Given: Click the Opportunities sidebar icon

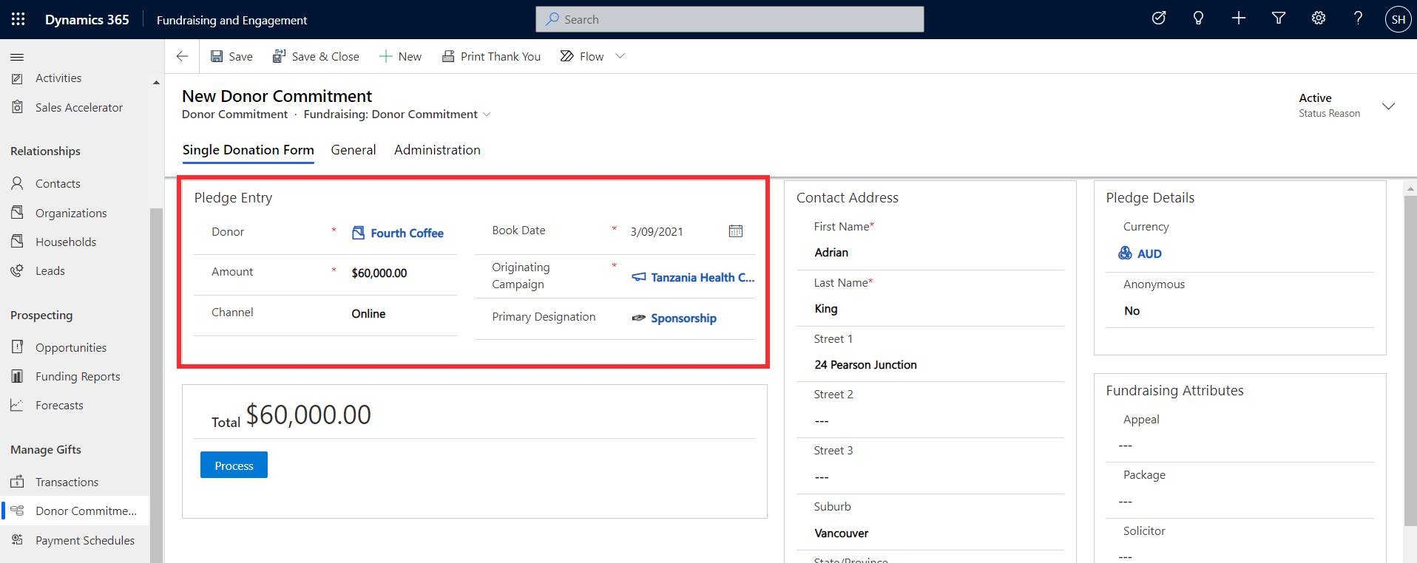Looking at the screenshot, I should tap(17, 347).
